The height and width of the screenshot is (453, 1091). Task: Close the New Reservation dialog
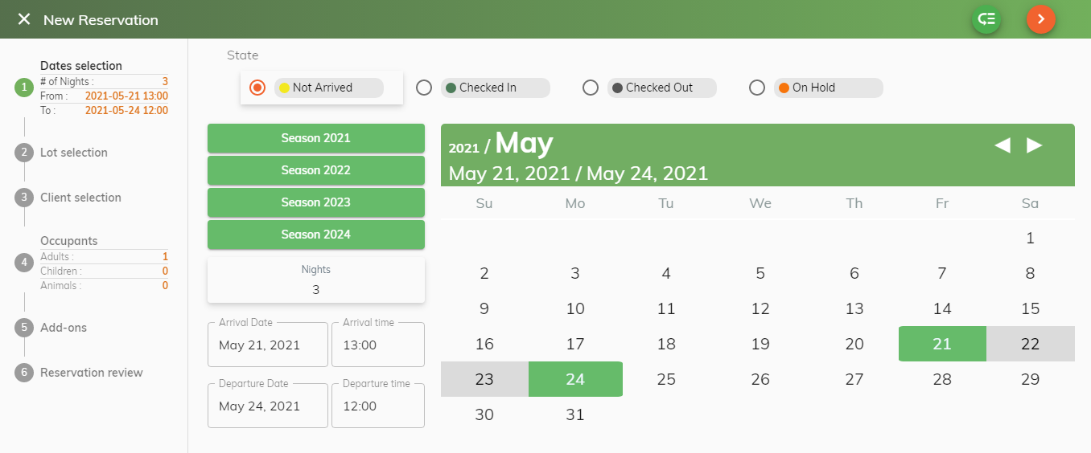[x=24, y=19]
